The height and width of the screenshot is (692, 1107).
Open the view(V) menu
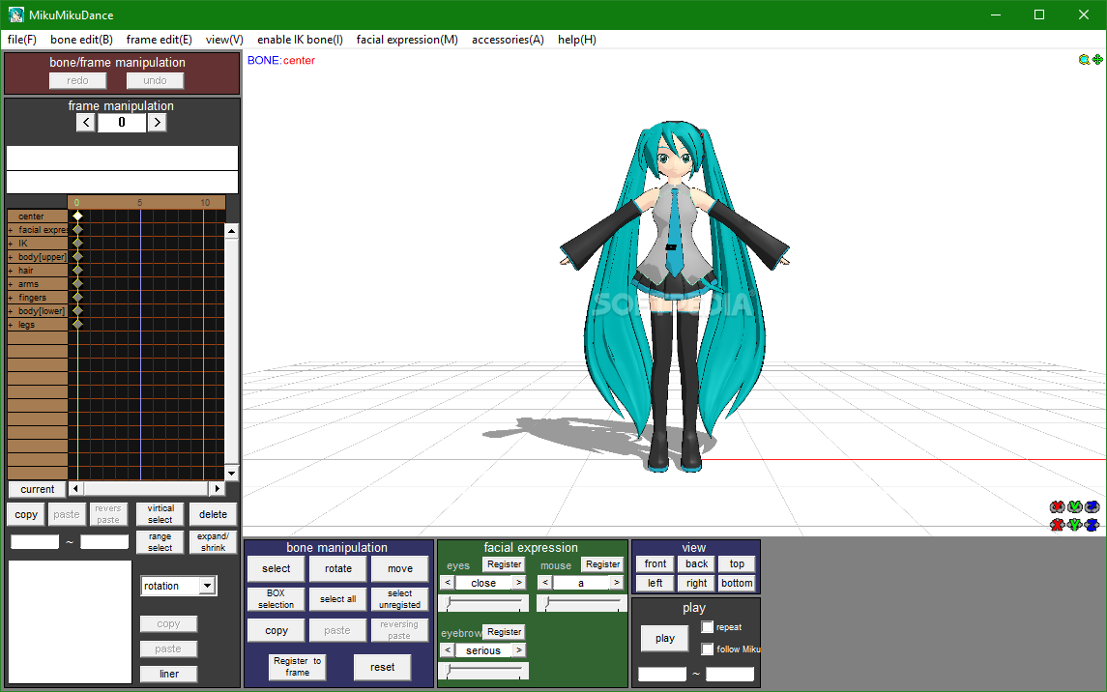224,40
